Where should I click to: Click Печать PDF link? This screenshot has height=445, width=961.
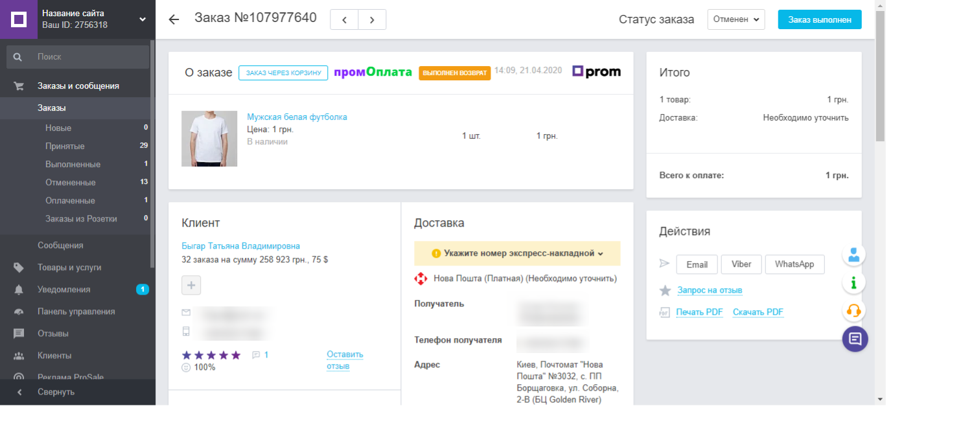tap(700, 312)
